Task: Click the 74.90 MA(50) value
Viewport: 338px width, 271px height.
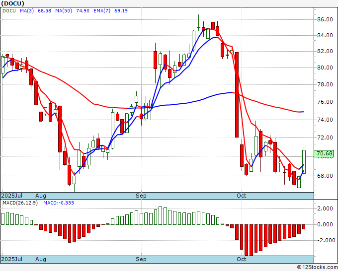Action: click(x=83, y=10)
